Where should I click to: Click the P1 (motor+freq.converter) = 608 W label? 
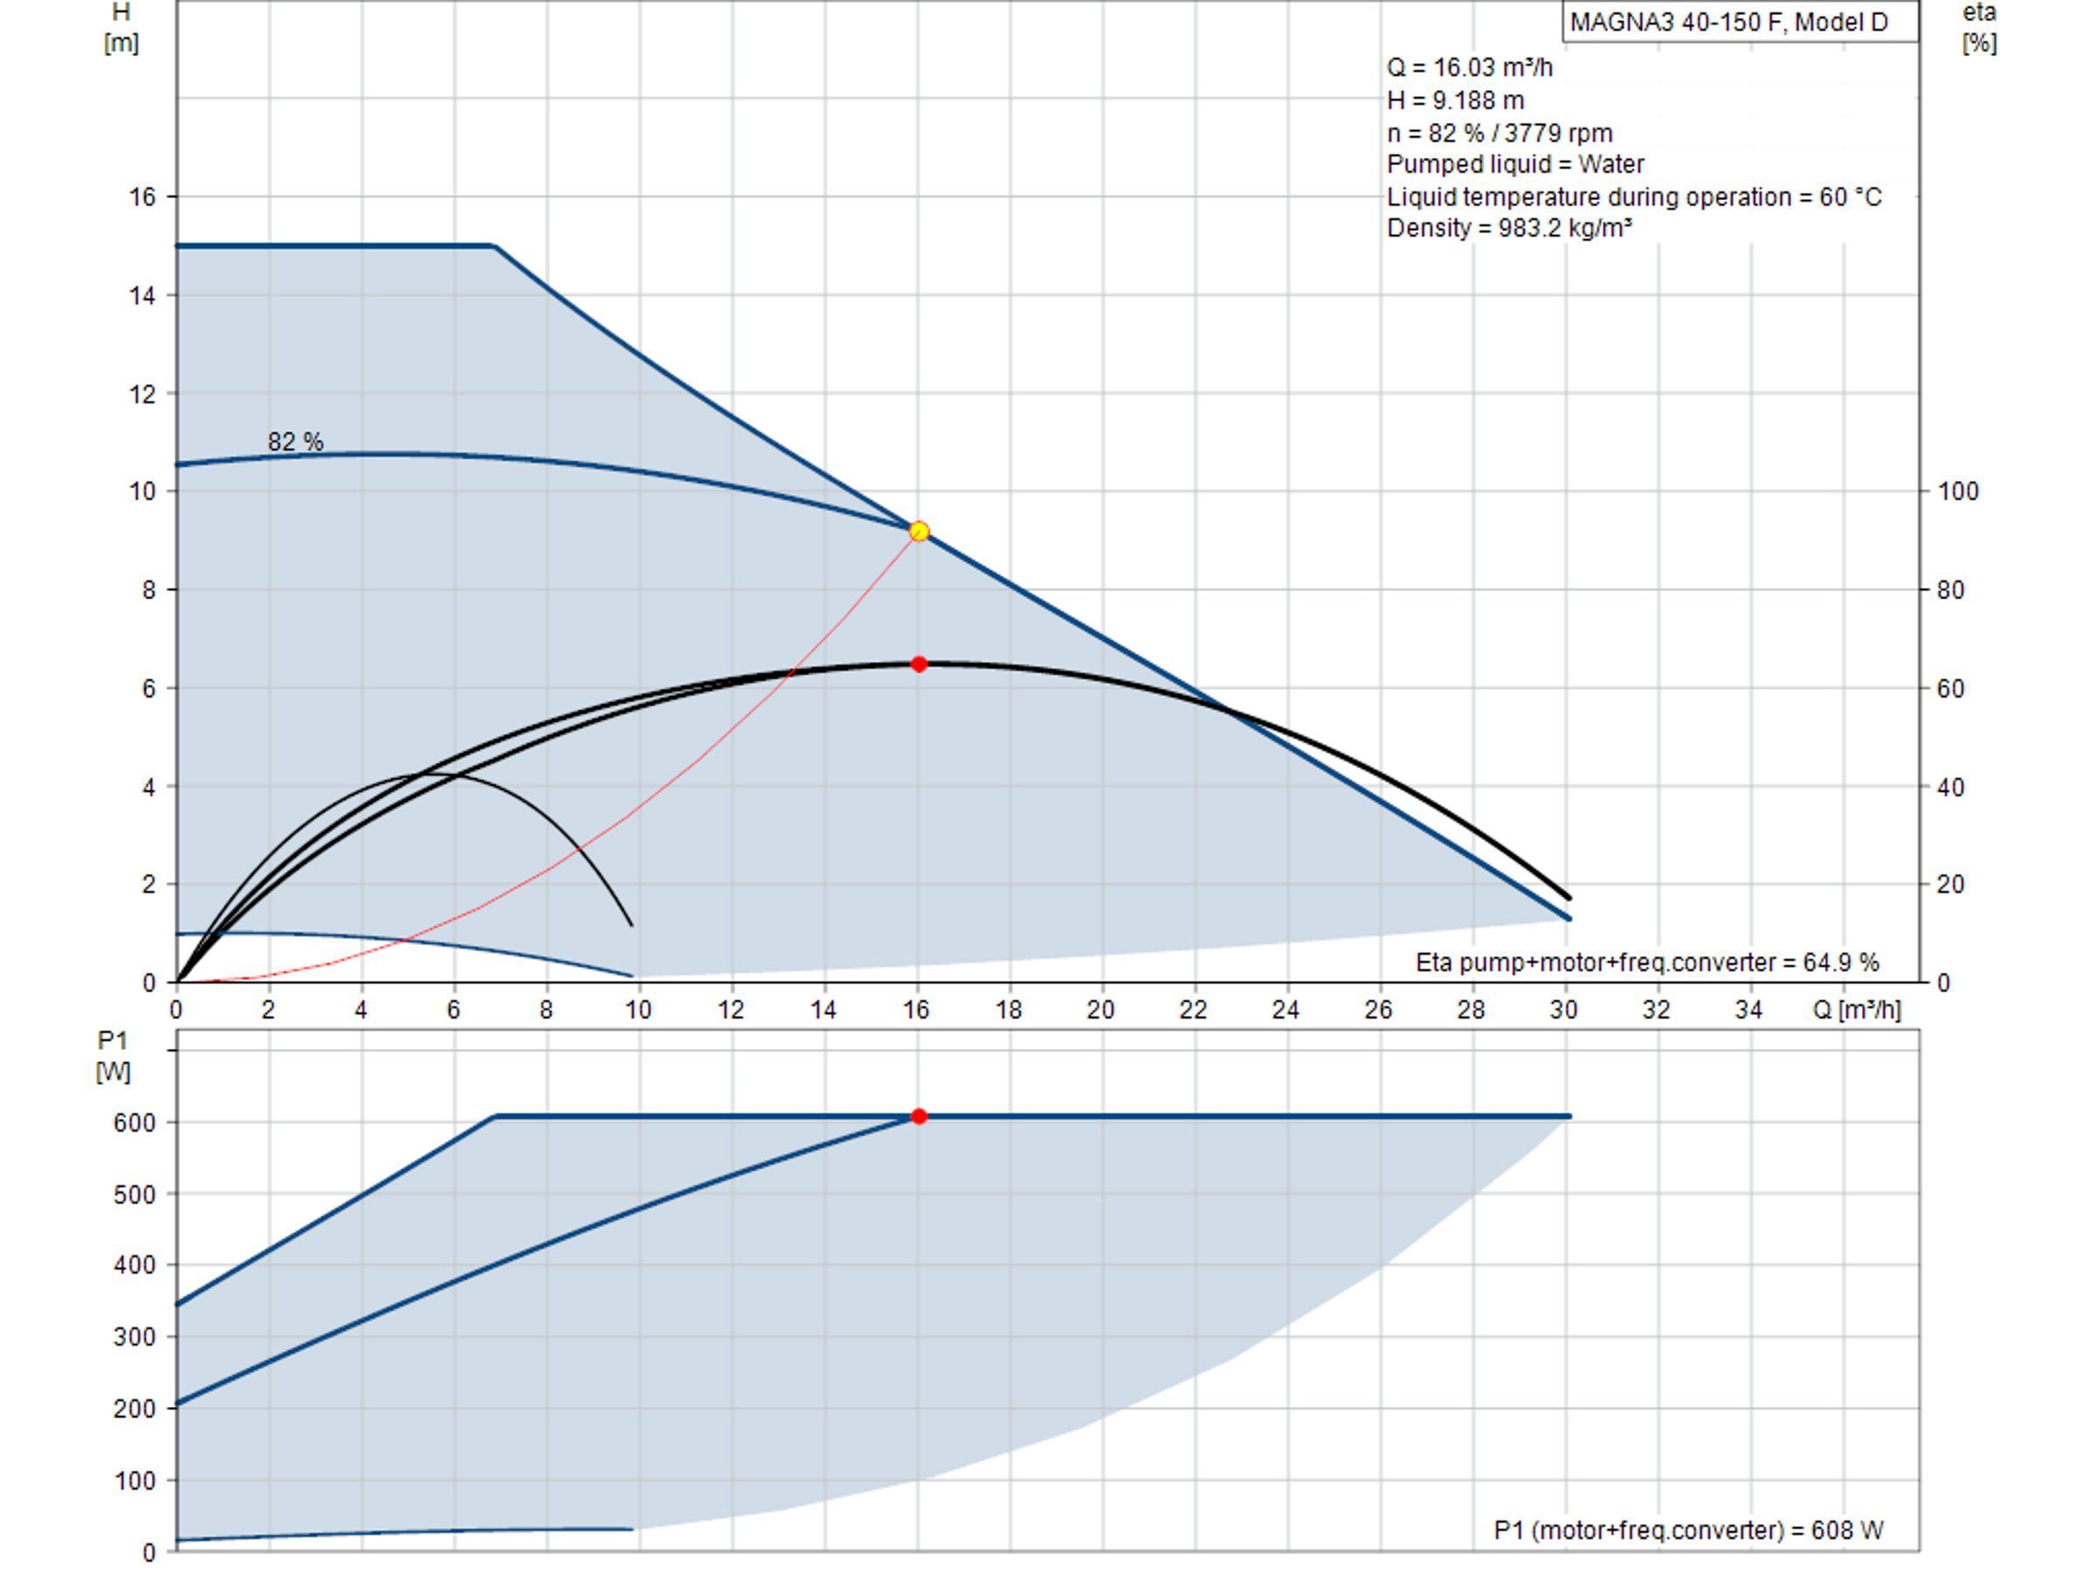[x=1688, y=1529]
